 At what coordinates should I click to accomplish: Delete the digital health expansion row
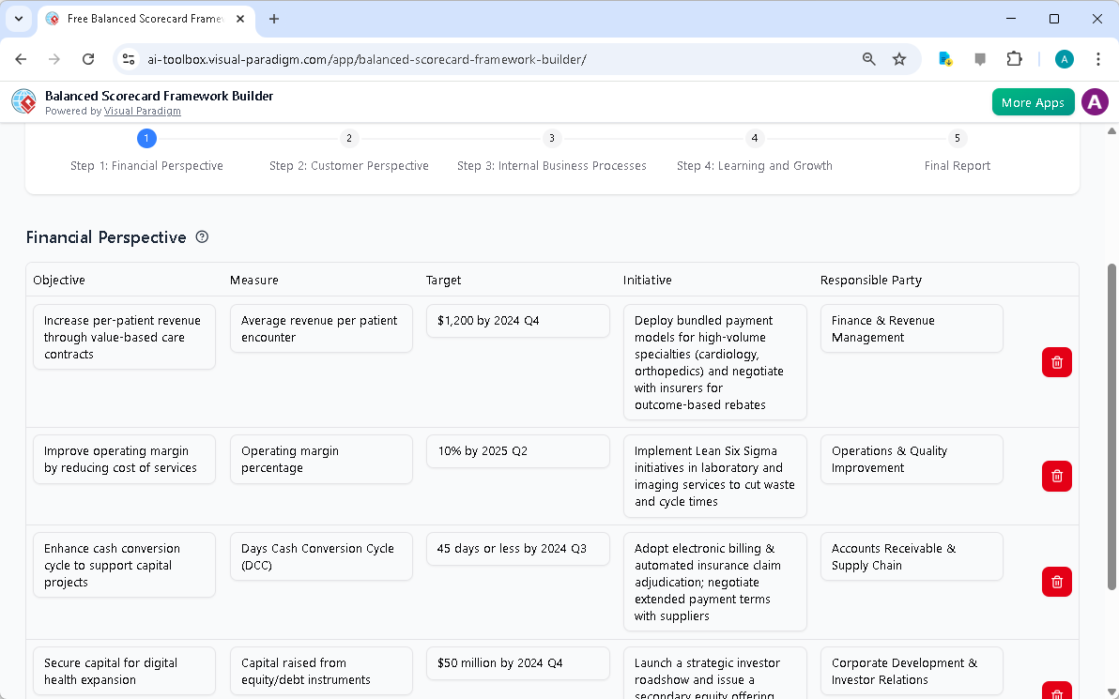click(x=1056, y=691)
